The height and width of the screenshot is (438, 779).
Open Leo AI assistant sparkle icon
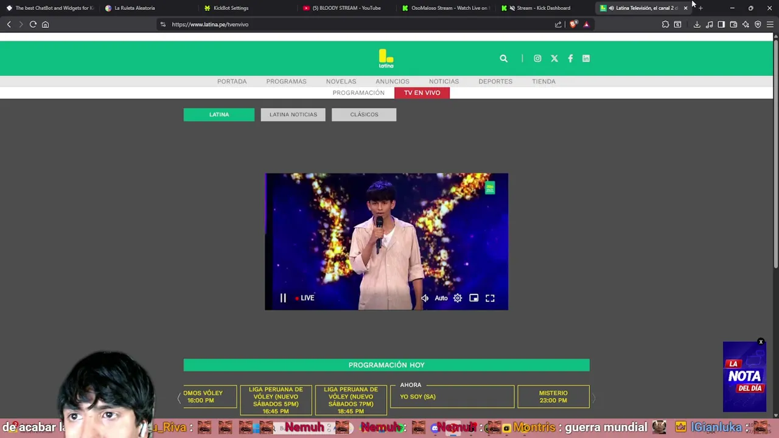pos(746,24)
